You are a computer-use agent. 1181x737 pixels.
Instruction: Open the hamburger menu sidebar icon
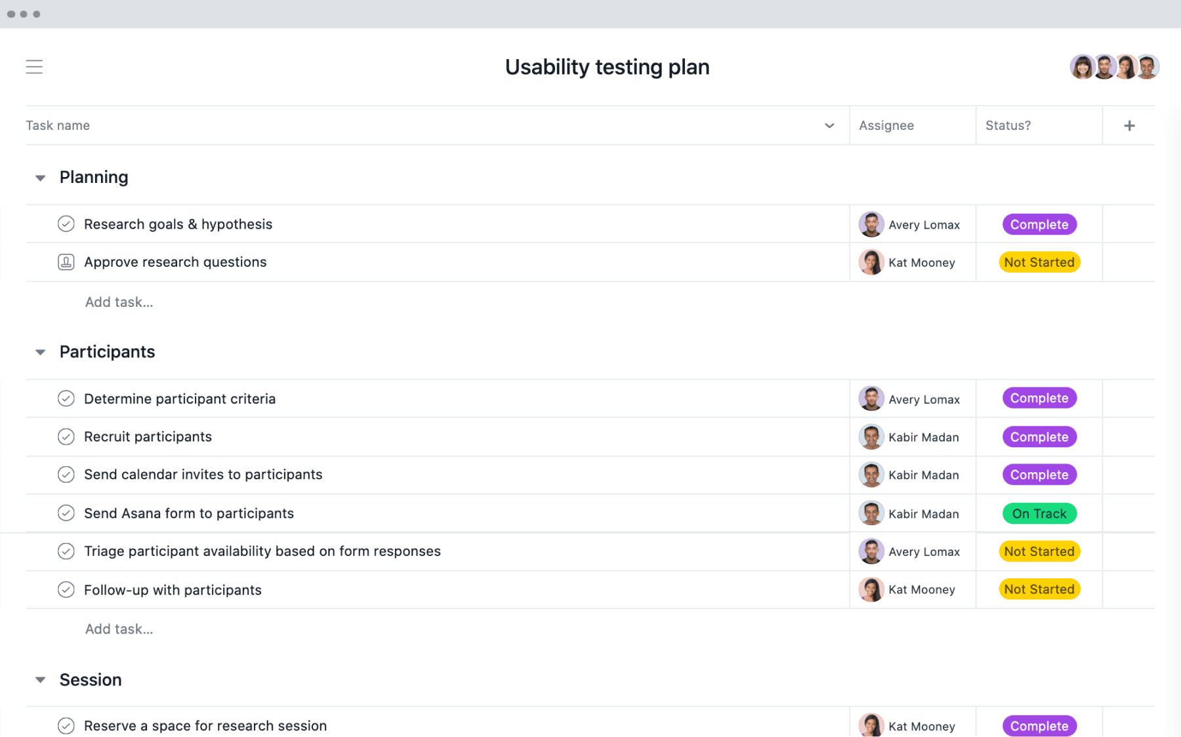tap(34, 67)
